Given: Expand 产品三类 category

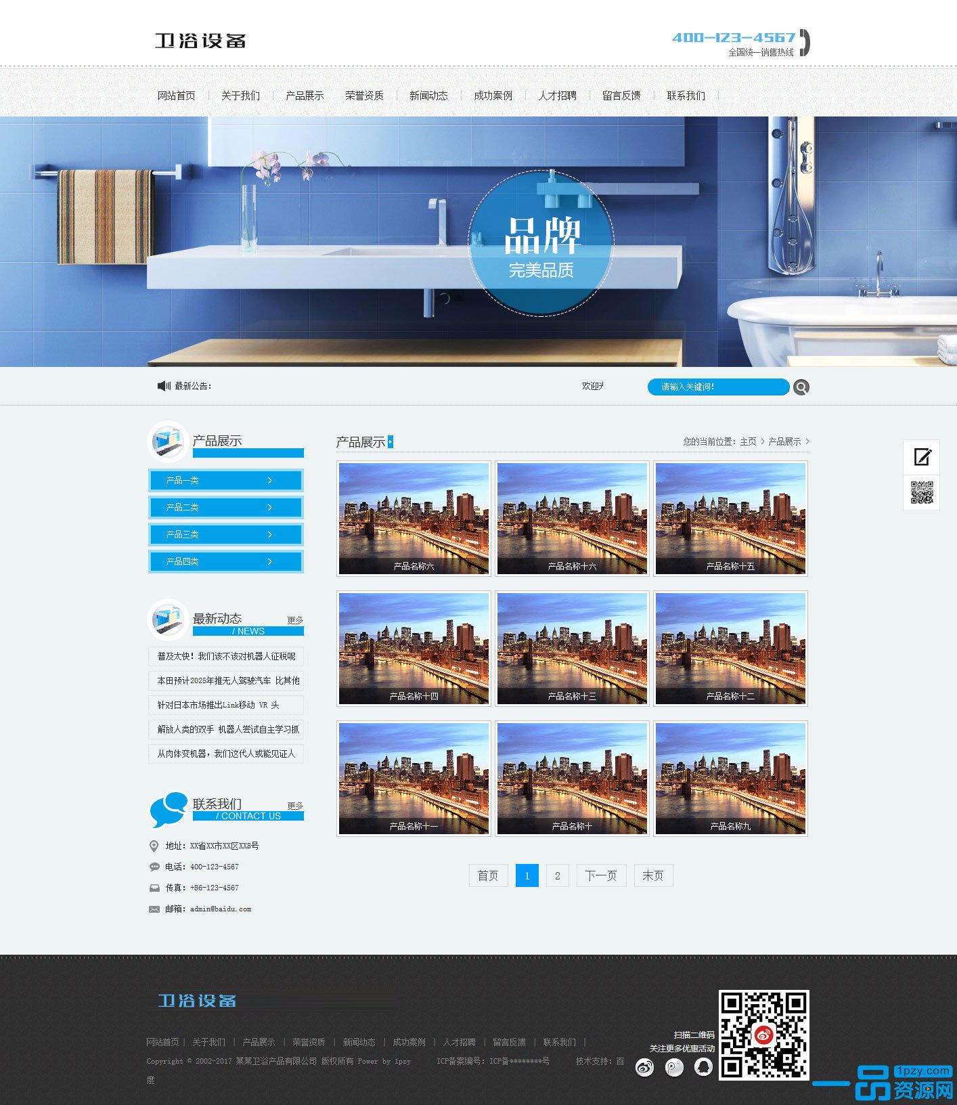Looking at the screenshot, I should [x=225, y=534].
